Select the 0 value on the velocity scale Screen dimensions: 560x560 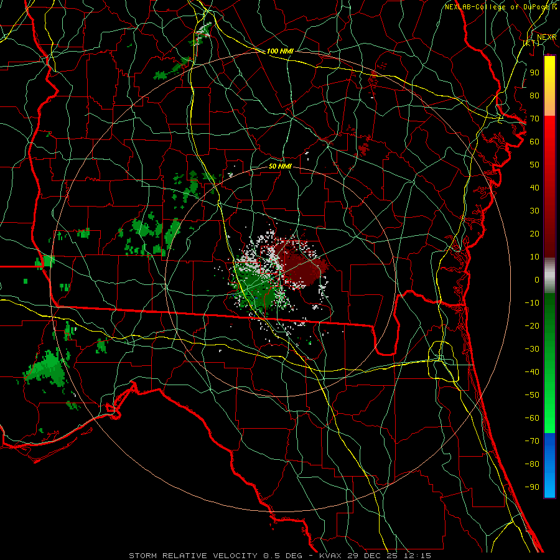click(537, 280)
